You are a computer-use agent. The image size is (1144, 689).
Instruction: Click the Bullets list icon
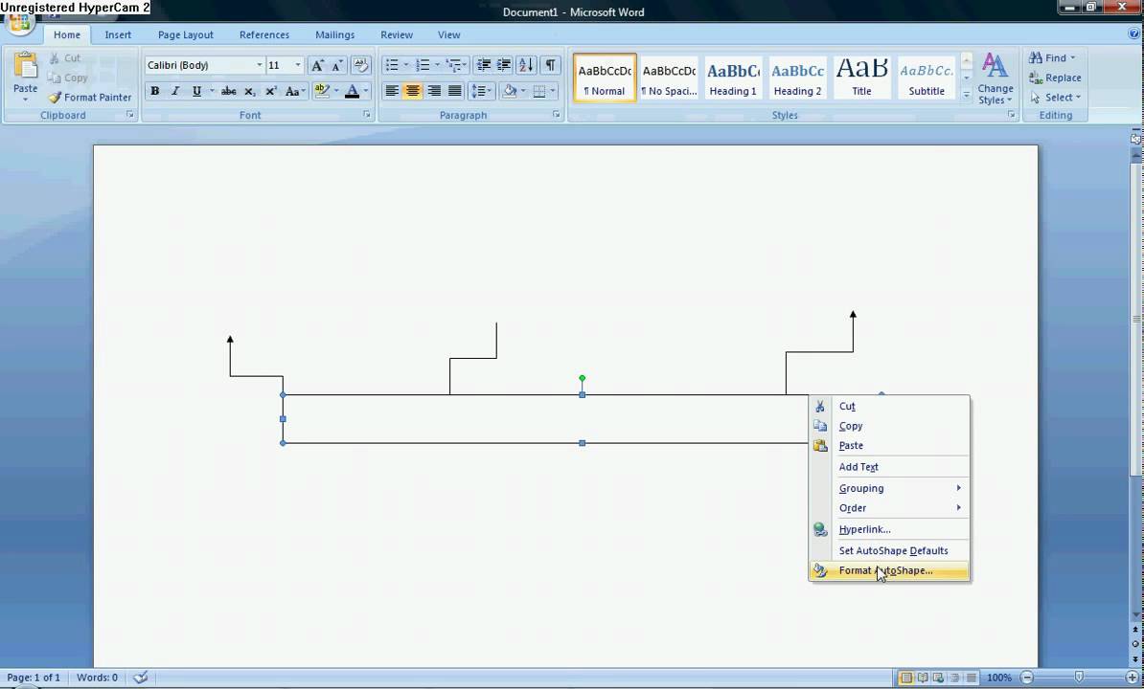pos(392,65)
